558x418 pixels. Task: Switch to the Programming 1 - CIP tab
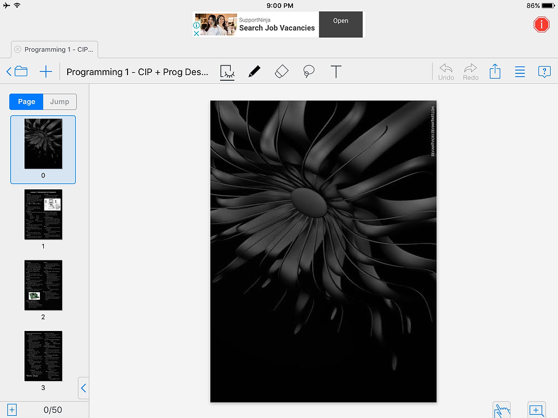[x=55, y=49]
